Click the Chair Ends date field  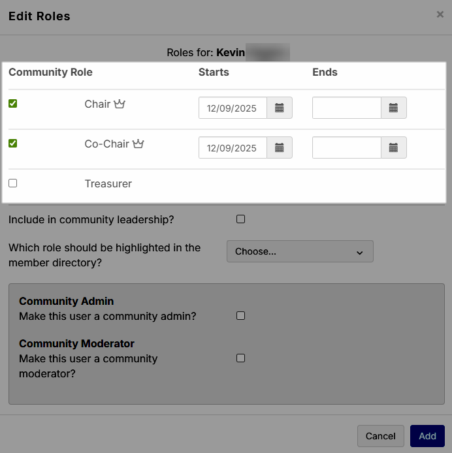point(346,108)
